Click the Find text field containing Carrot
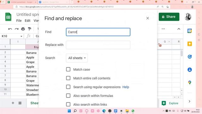 pos(98,32)
